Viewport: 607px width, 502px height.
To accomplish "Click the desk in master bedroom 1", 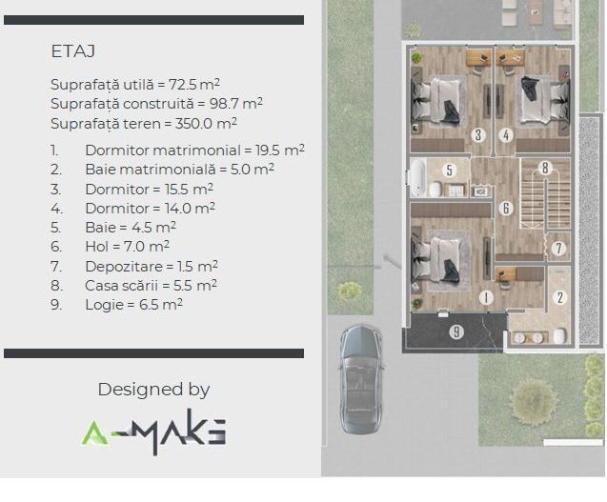I will 506,273.
